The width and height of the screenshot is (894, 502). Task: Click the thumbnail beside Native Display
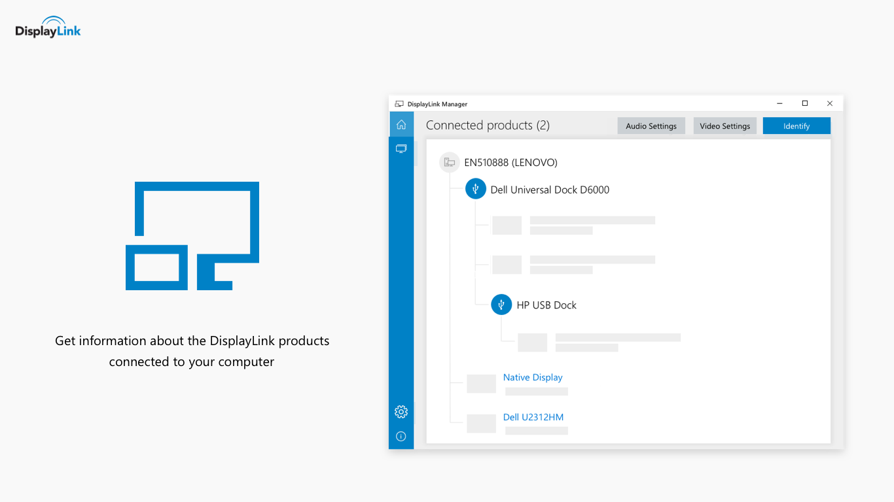click(481, 384)
